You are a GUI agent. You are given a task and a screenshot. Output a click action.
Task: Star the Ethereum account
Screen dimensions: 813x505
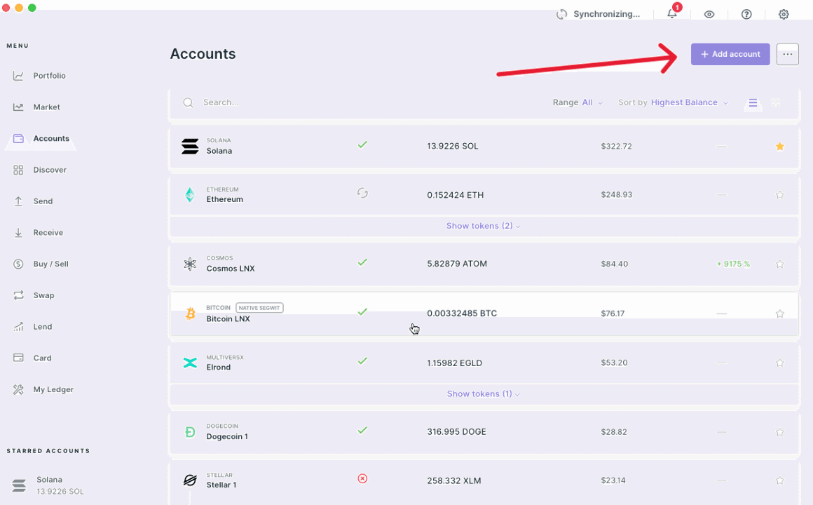pyautogui.click(x=779, y=195)
